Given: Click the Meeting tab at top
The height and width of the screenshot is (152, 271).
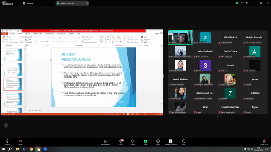Looking at the screenshot, I should pyautogui.click(x=28, y=3).
